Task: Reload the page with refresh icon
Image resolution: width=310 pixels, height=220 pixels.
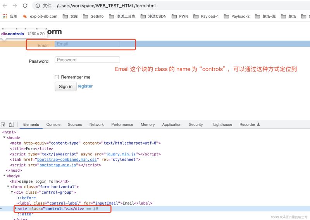Action: click(x=25, y=6)
